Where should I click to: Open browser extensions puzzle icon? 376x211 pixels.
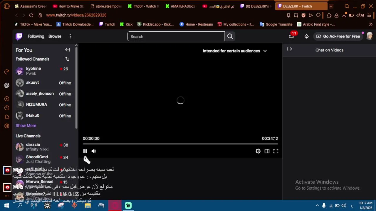click(329, 15)
